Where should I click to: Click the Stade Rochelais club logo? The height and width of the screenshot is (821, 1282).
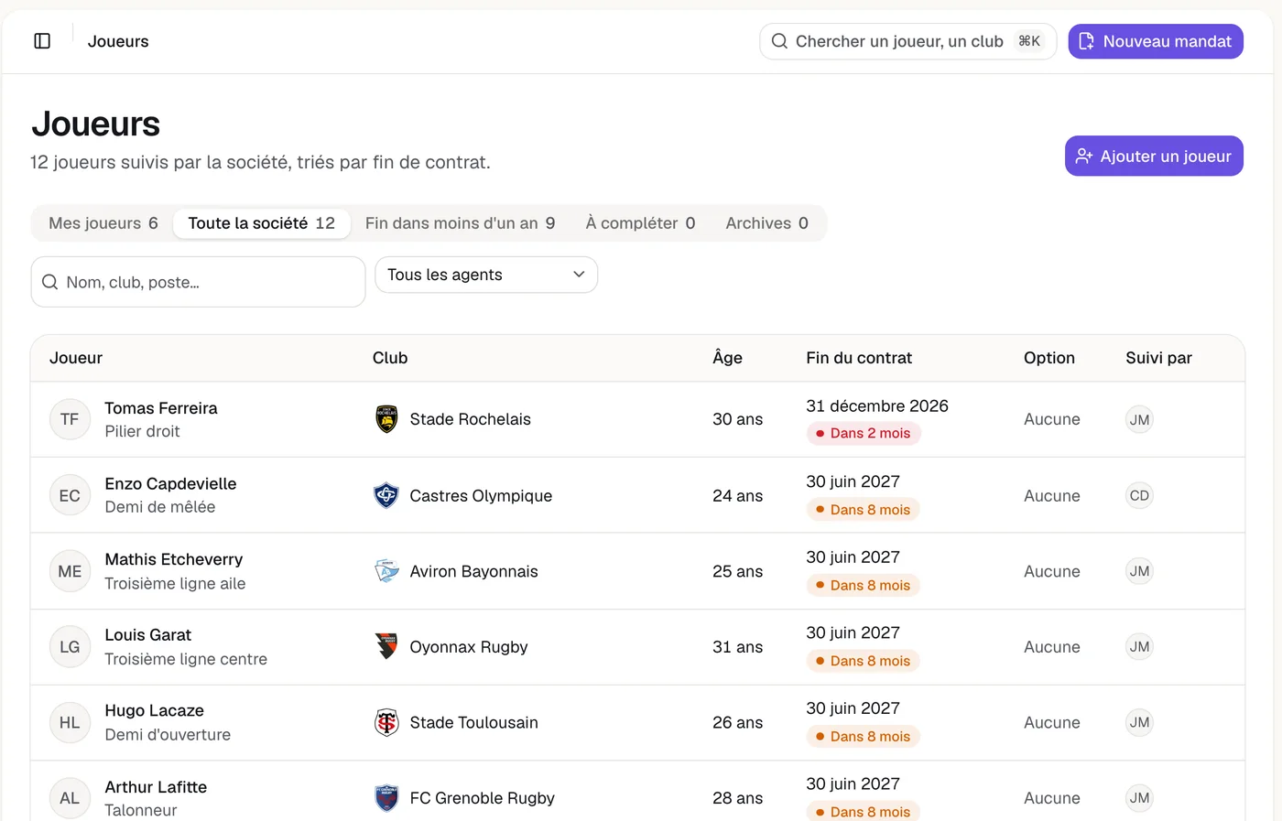[386, 419]
